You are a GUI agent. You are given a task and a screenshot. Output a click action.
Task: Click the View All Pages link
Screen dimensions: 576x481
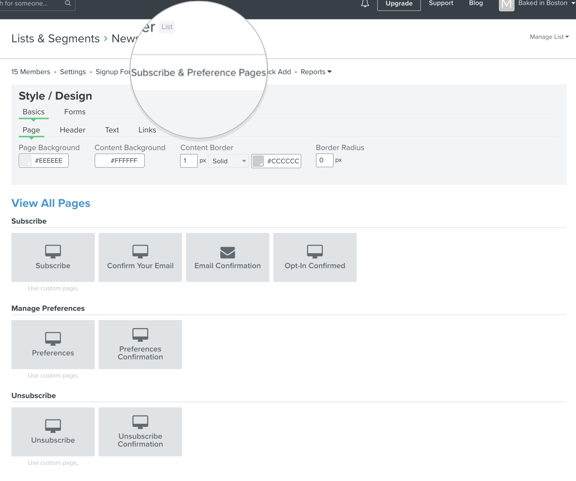[x=51, y=203]
